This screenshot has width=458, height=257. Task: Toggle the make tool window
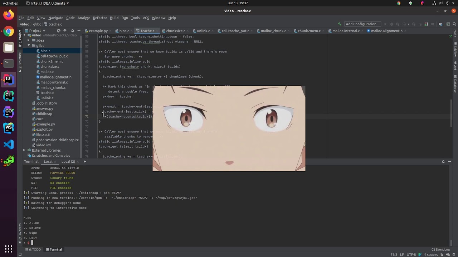[455, 33]
